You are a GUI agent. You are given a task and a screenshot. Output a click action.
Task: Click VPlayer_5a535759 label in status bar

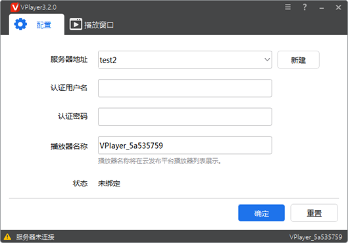[316, 237]
